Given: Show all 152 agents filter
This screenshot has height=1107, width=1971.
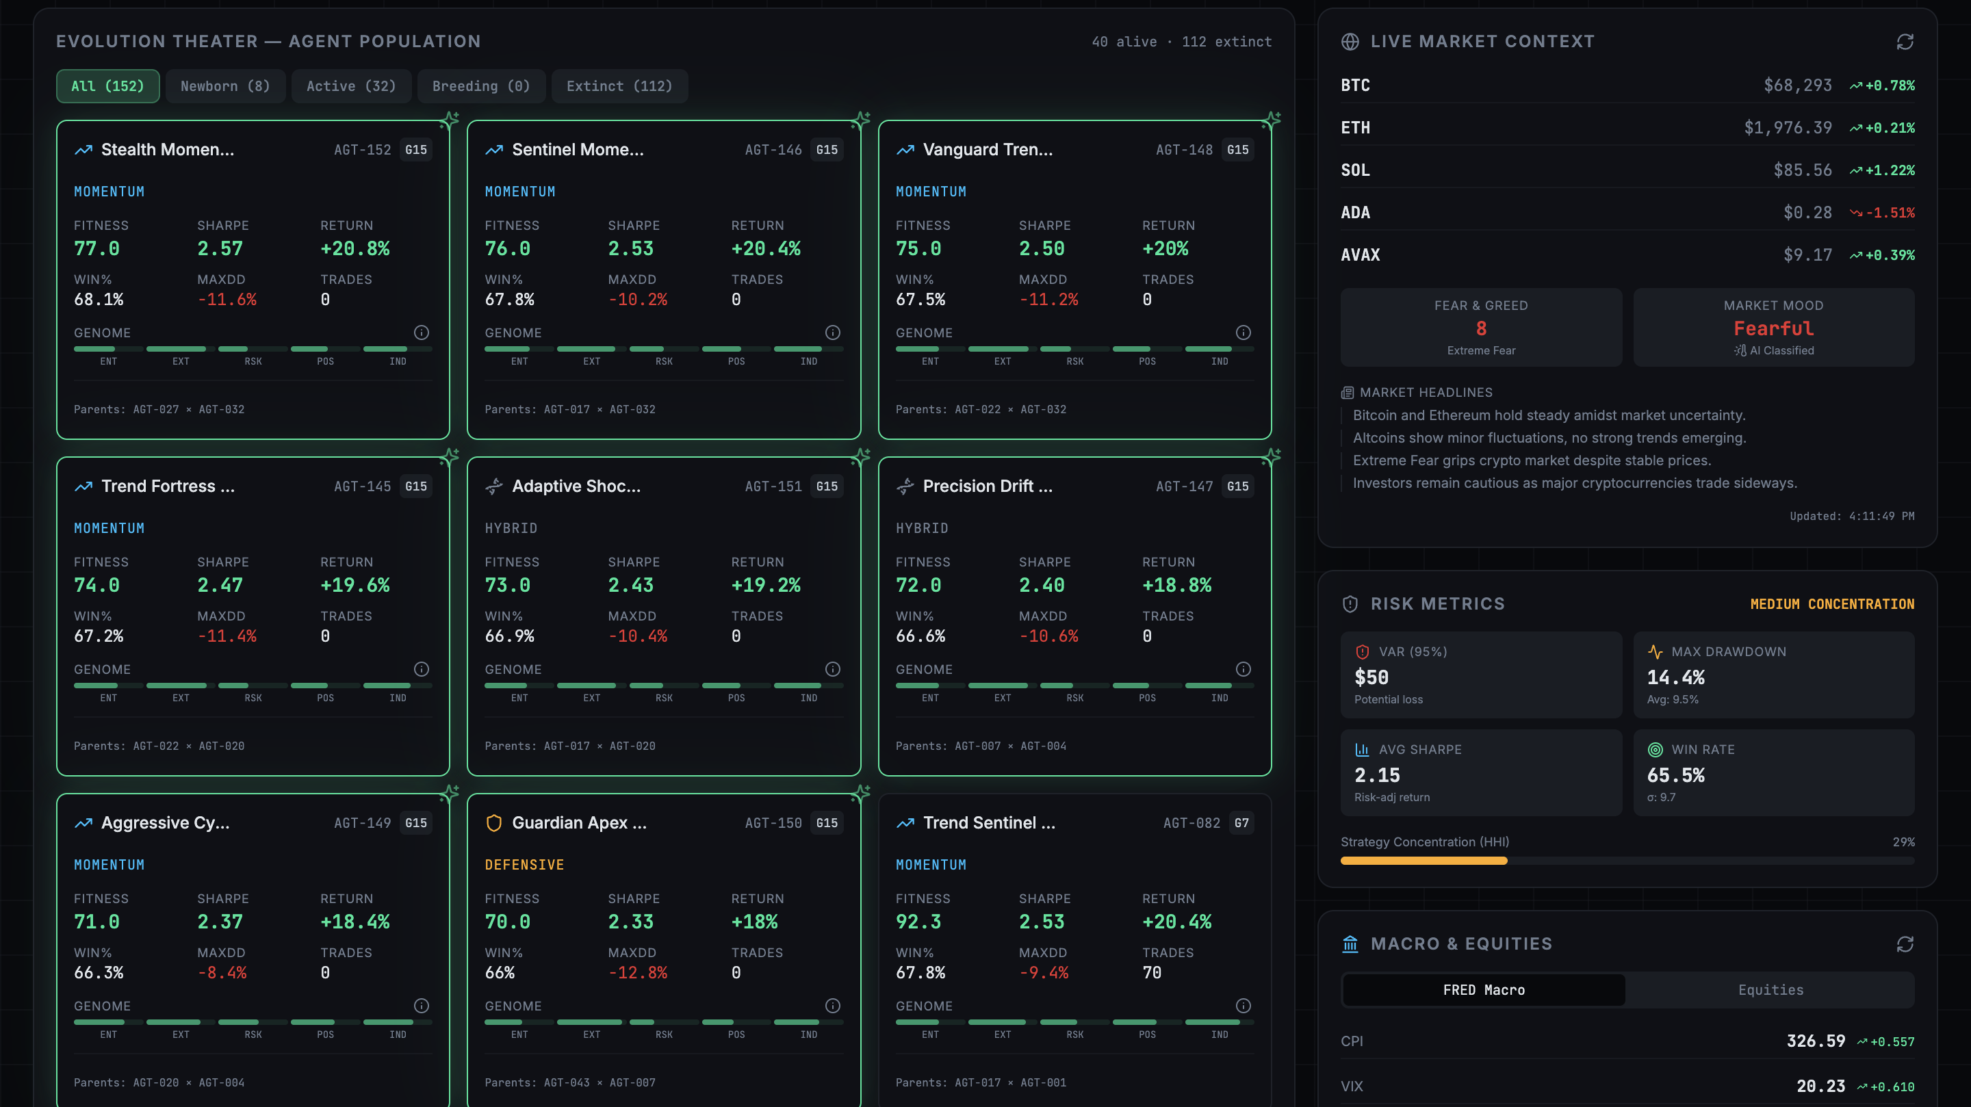Looking at the screenshot, I should pos(108,86).
